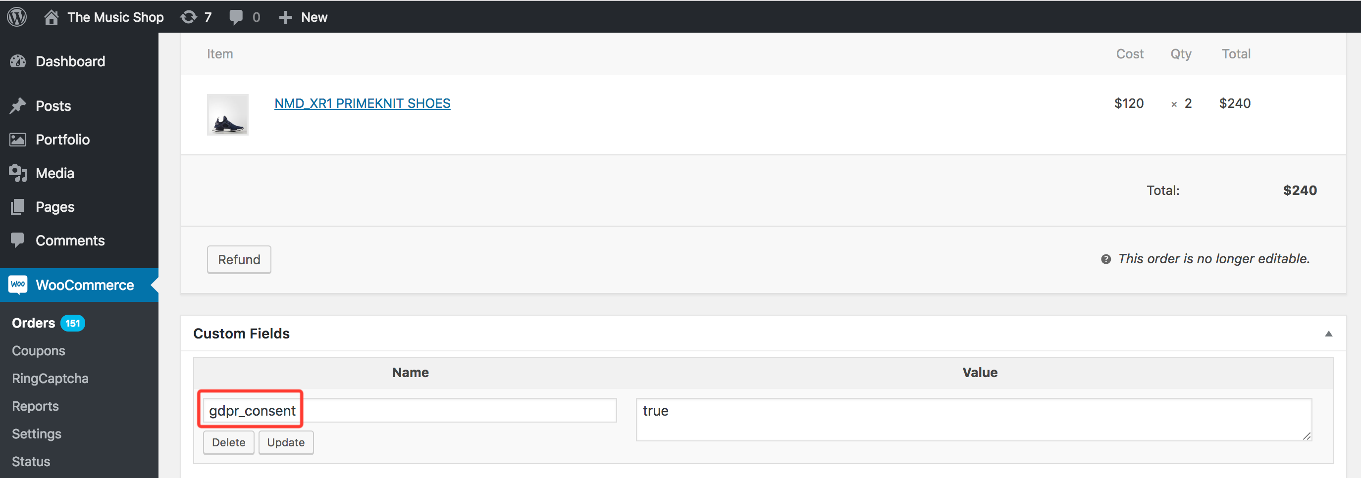Click the WordPress logo icon

click(17, 17)
